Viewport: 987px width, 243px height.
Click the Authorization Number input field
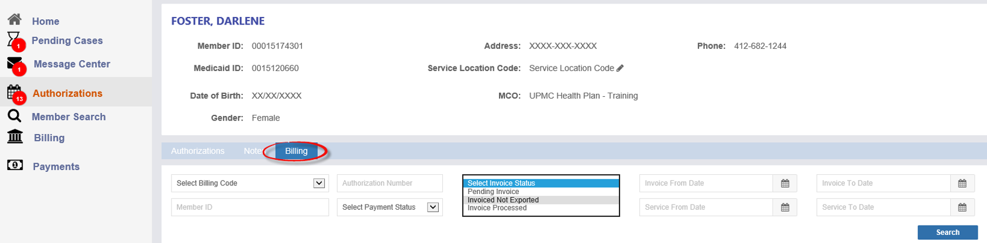(x=390, y=183)
